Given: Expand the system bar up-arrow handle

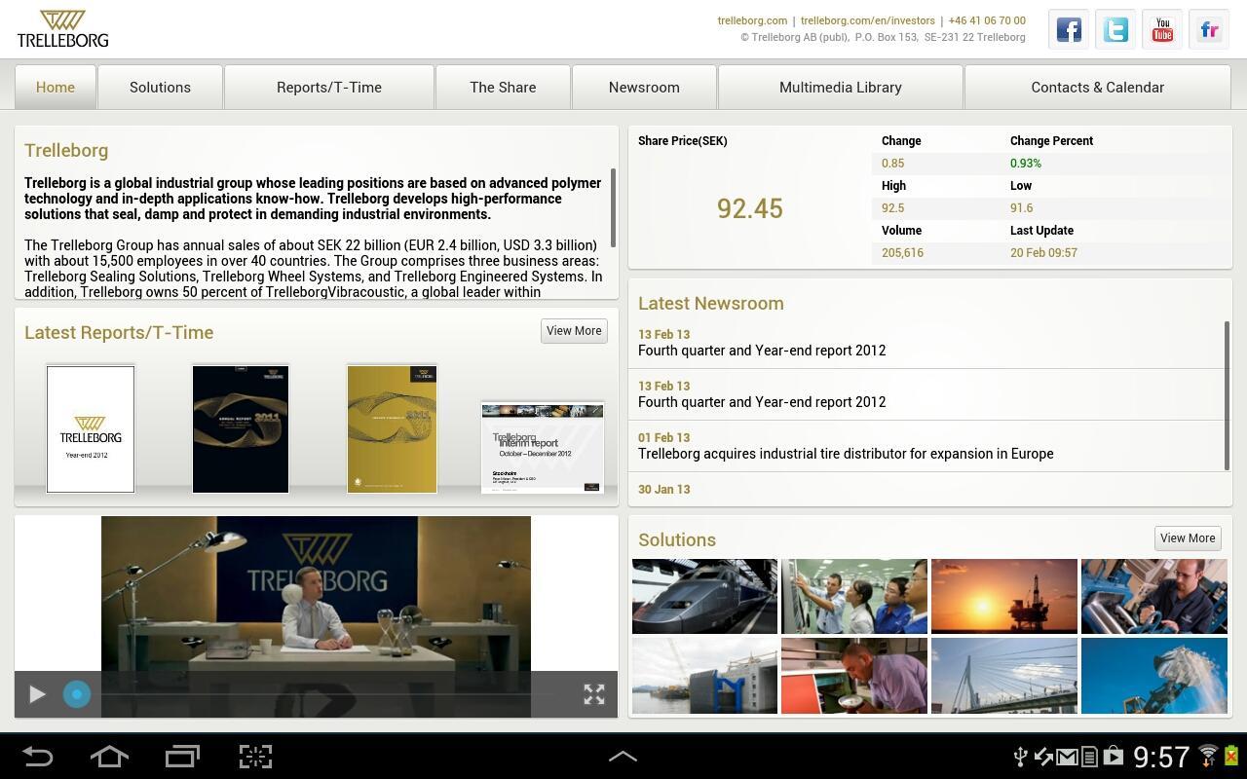Looking at the screenshot, I should click(x=623, y=756).
